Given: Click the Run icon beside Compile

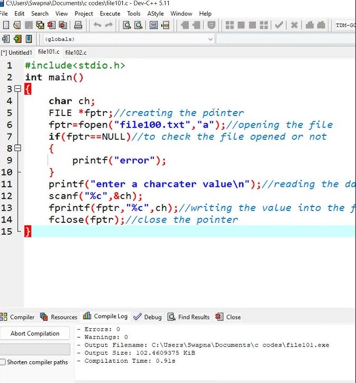Looking at the screenshot, I should point(241,25).
